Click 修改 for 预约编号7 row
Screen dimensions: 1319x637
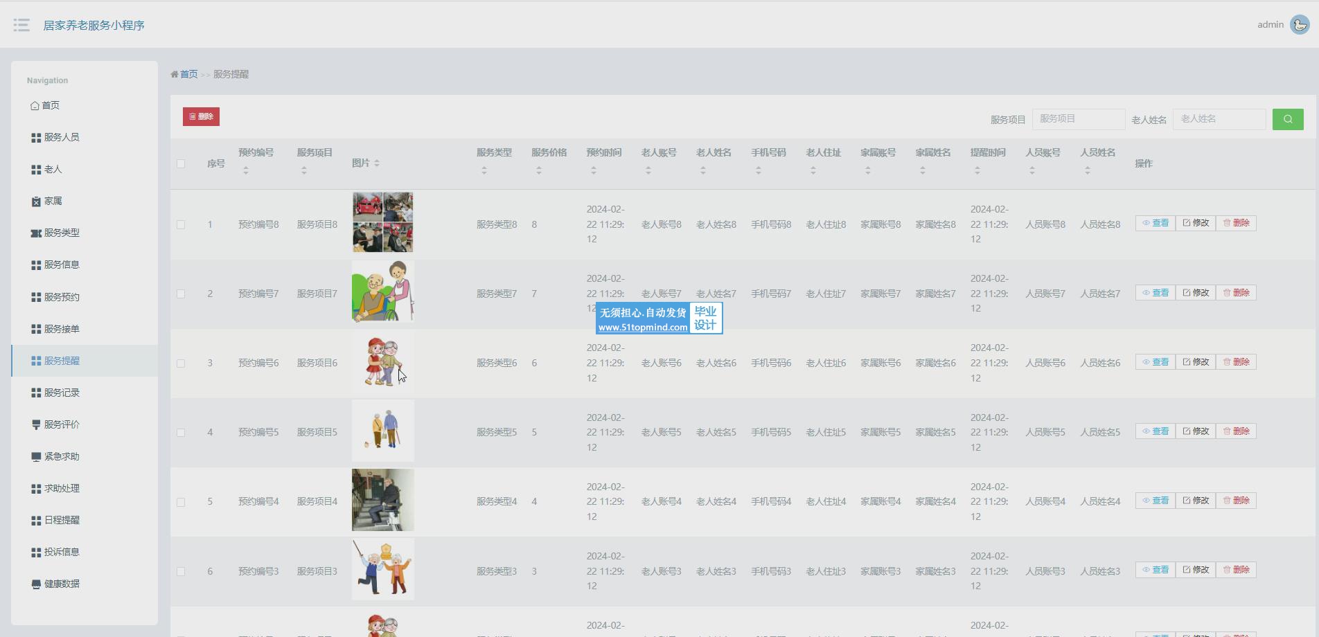(x=1195, y=293)
